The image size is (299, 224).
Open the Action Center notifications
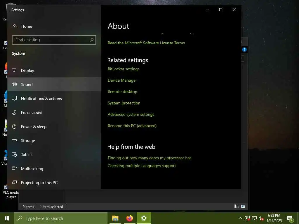[x=290, y=218]
